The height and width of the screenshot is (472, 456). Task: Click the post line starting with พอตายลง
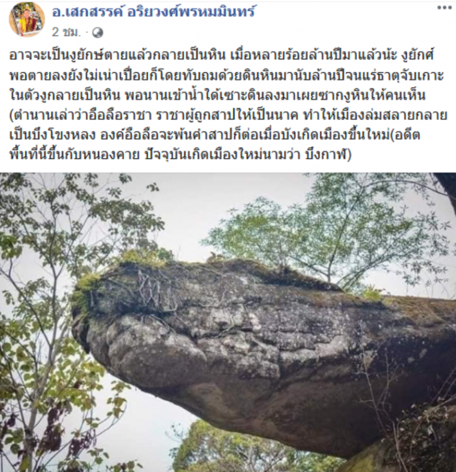[x=227, y=75]
